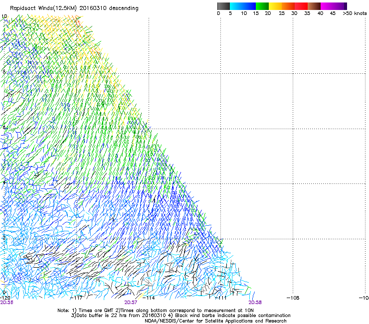Click the '-108' longitude axis label
Image resolution: width=369 pixels, height=324 pixels.
click(x=293, y=298)
